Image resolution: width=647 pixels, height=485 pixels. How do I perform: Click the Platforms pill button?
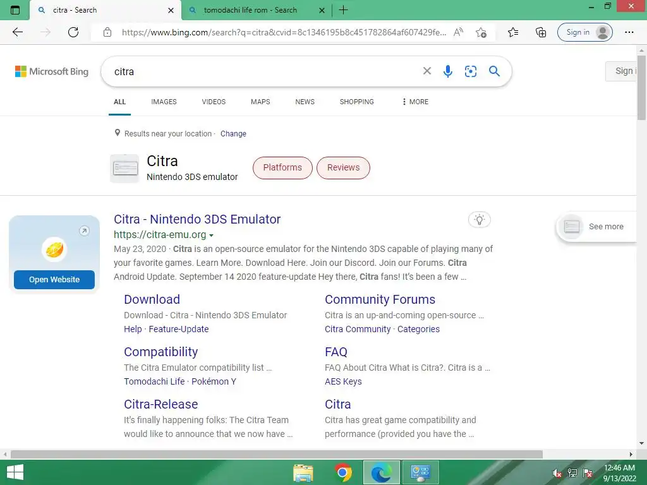point(282,167)
